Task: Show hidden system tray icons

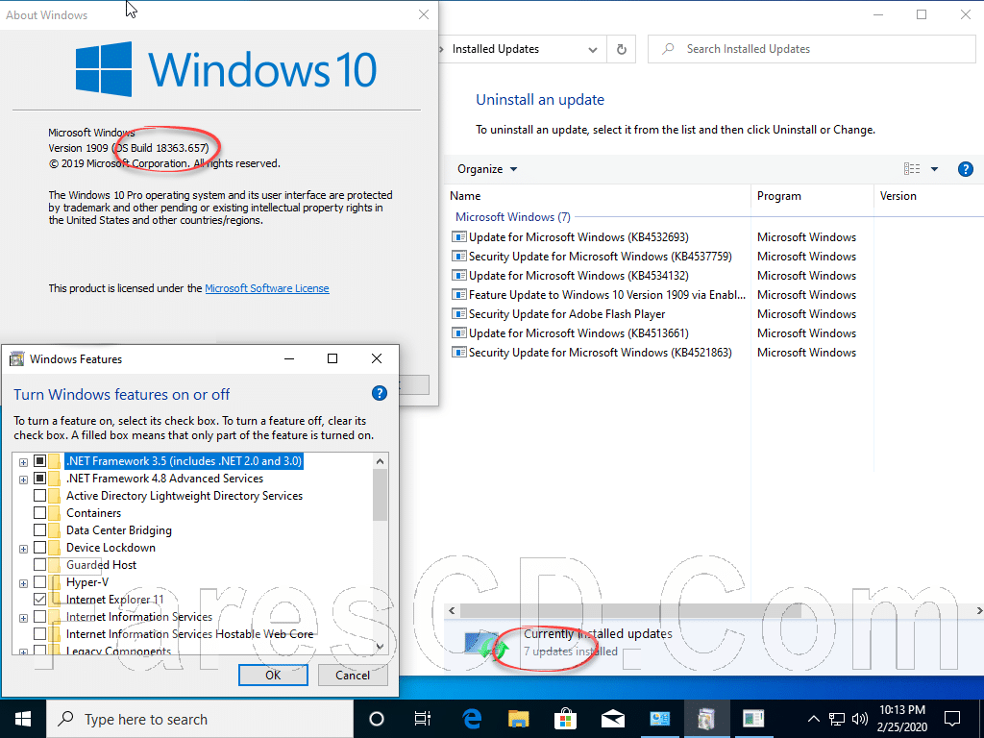Action: pyautogui.click(x=813, y=719)
